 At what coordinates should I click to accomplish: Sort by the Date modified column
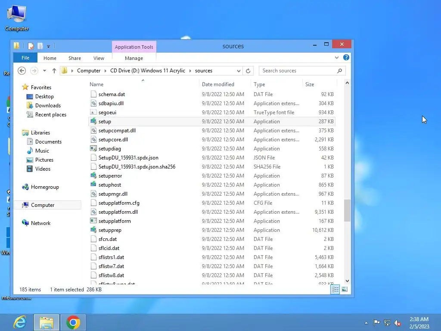[x=218, y=84]
